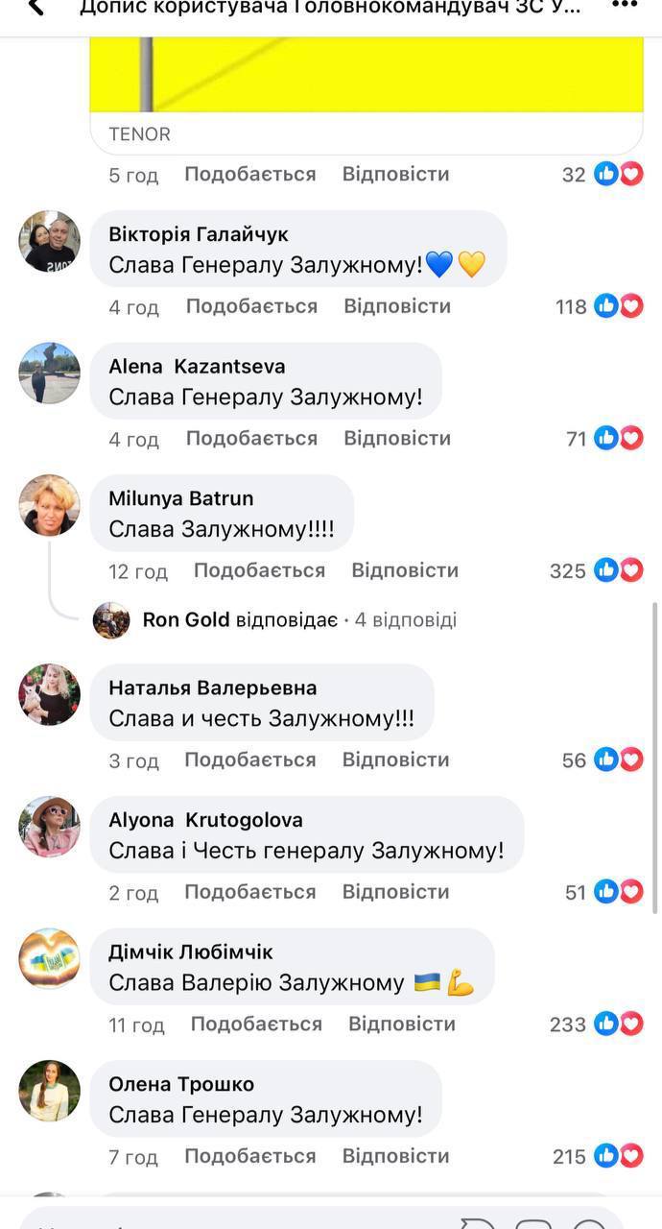The image size is (662, 1229).
Task: Like Наталья Валерьевна's comment with Подобається
Action: (249, 759)
